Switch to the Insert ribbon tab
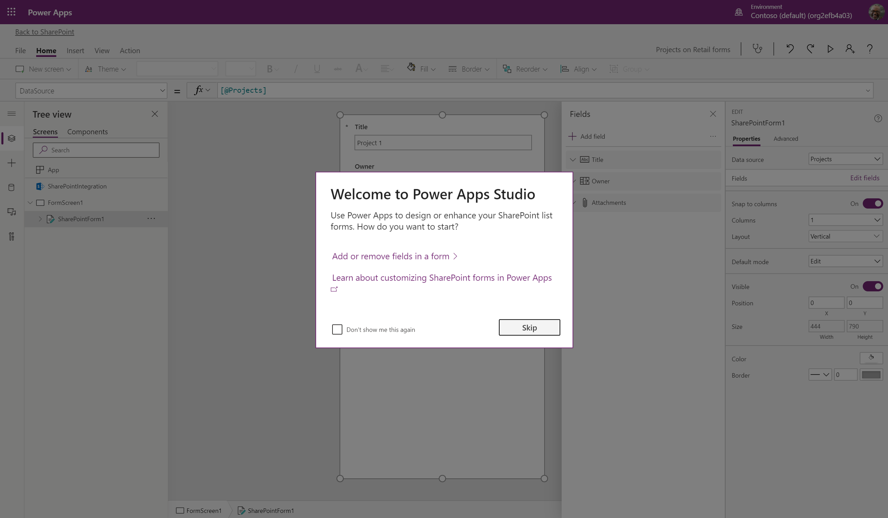888x518 pixels. point(75,50)
